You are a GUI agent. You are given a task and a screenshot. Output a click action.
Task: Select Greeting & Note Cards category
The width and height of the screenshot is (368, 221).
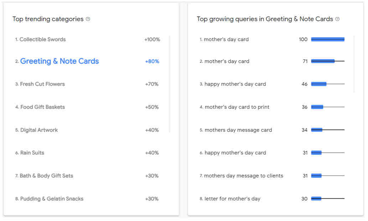pyautogui.click(x=59, y=61)
